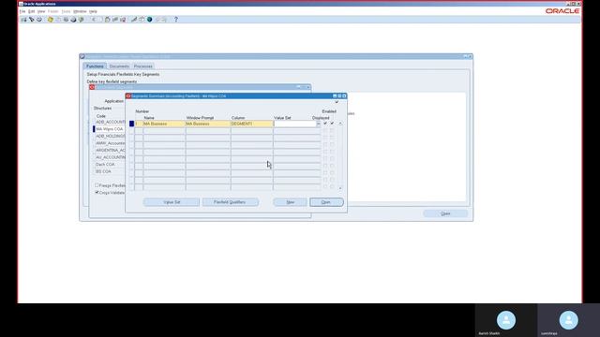Click the Window Help question mark icon
600x337 pixels.
176,19
